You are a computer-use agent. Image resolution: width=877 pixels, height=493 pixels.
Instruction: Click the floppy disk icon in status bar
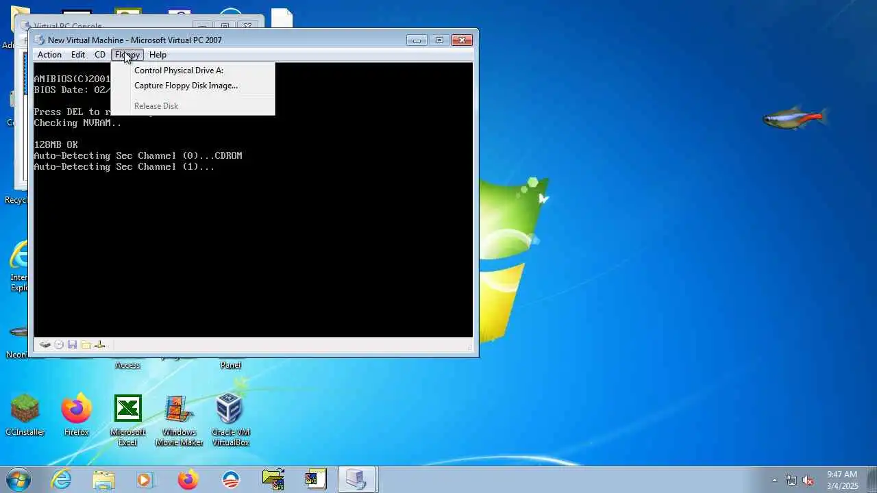tap(72, 345)
